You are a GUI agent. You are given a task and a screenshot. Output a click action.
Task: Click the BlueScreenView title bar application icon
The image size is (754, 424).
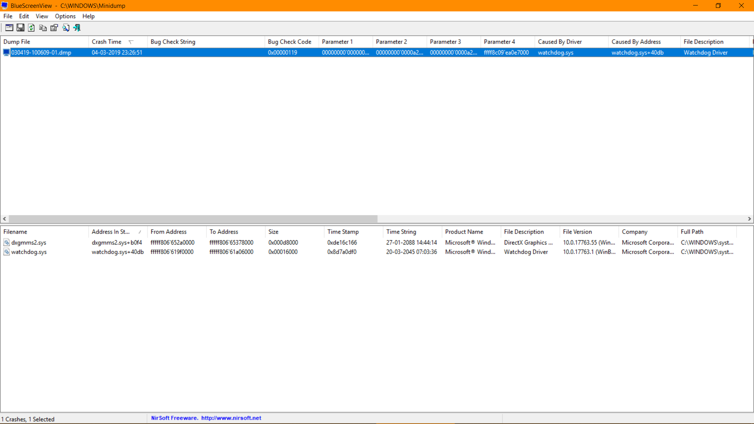pos(4,5)
